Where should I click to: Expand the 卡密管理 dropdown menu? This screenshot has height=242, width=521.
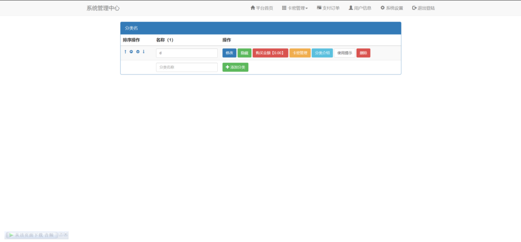tap(295, 8)
